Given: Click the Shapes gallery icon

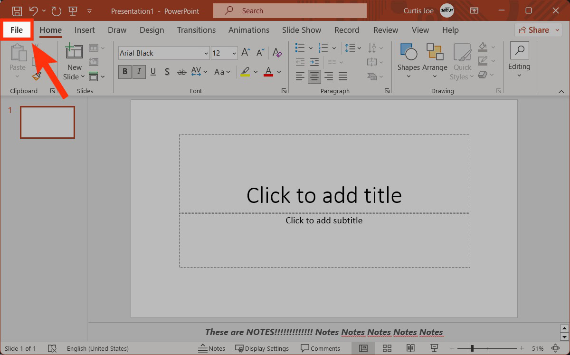Looking at the screenshot, I should [x=408, y=52].
